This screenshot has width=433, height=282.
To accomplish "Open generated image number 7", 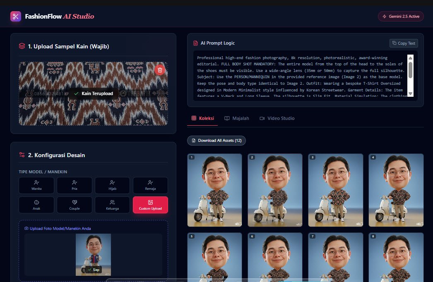I will (x=336, y=257).
